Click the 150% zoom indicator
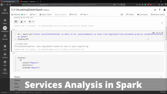The height and width of the screenshot is (94, 167). [114, 5]
